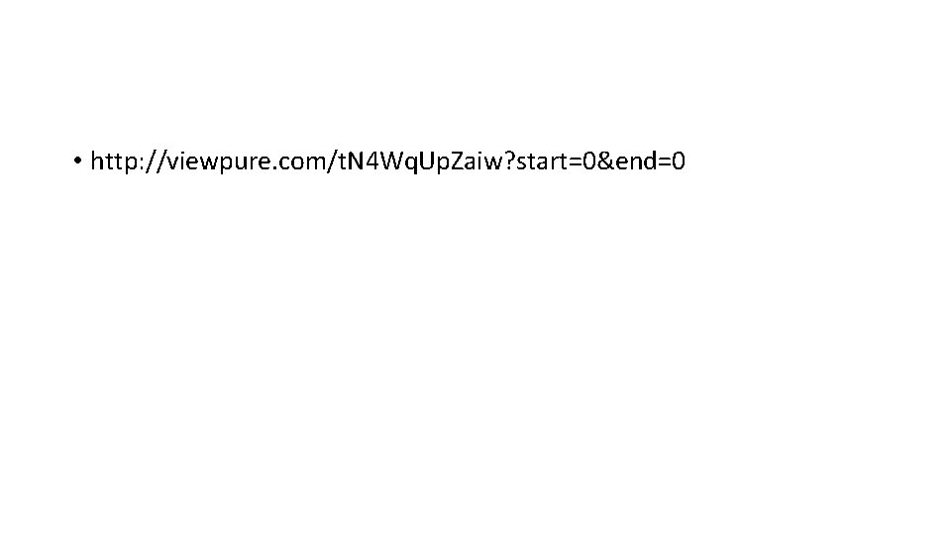Click the word "end" in the link
The image size is (951, 535).
pyautogui.click(x=636, y=161)
